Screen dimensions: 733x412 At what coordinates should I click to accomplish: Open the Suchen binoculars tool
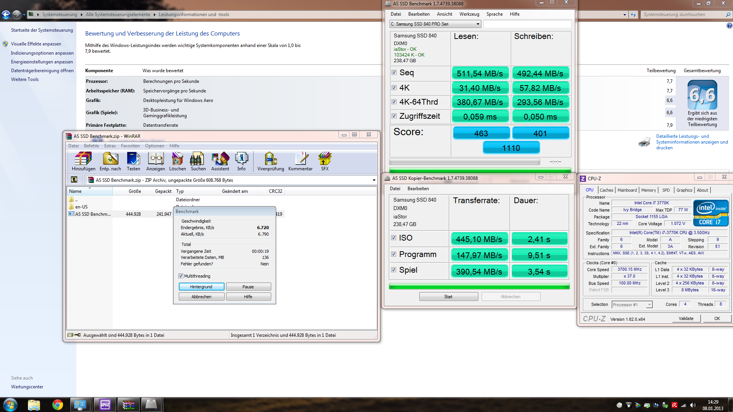(198, 162)
